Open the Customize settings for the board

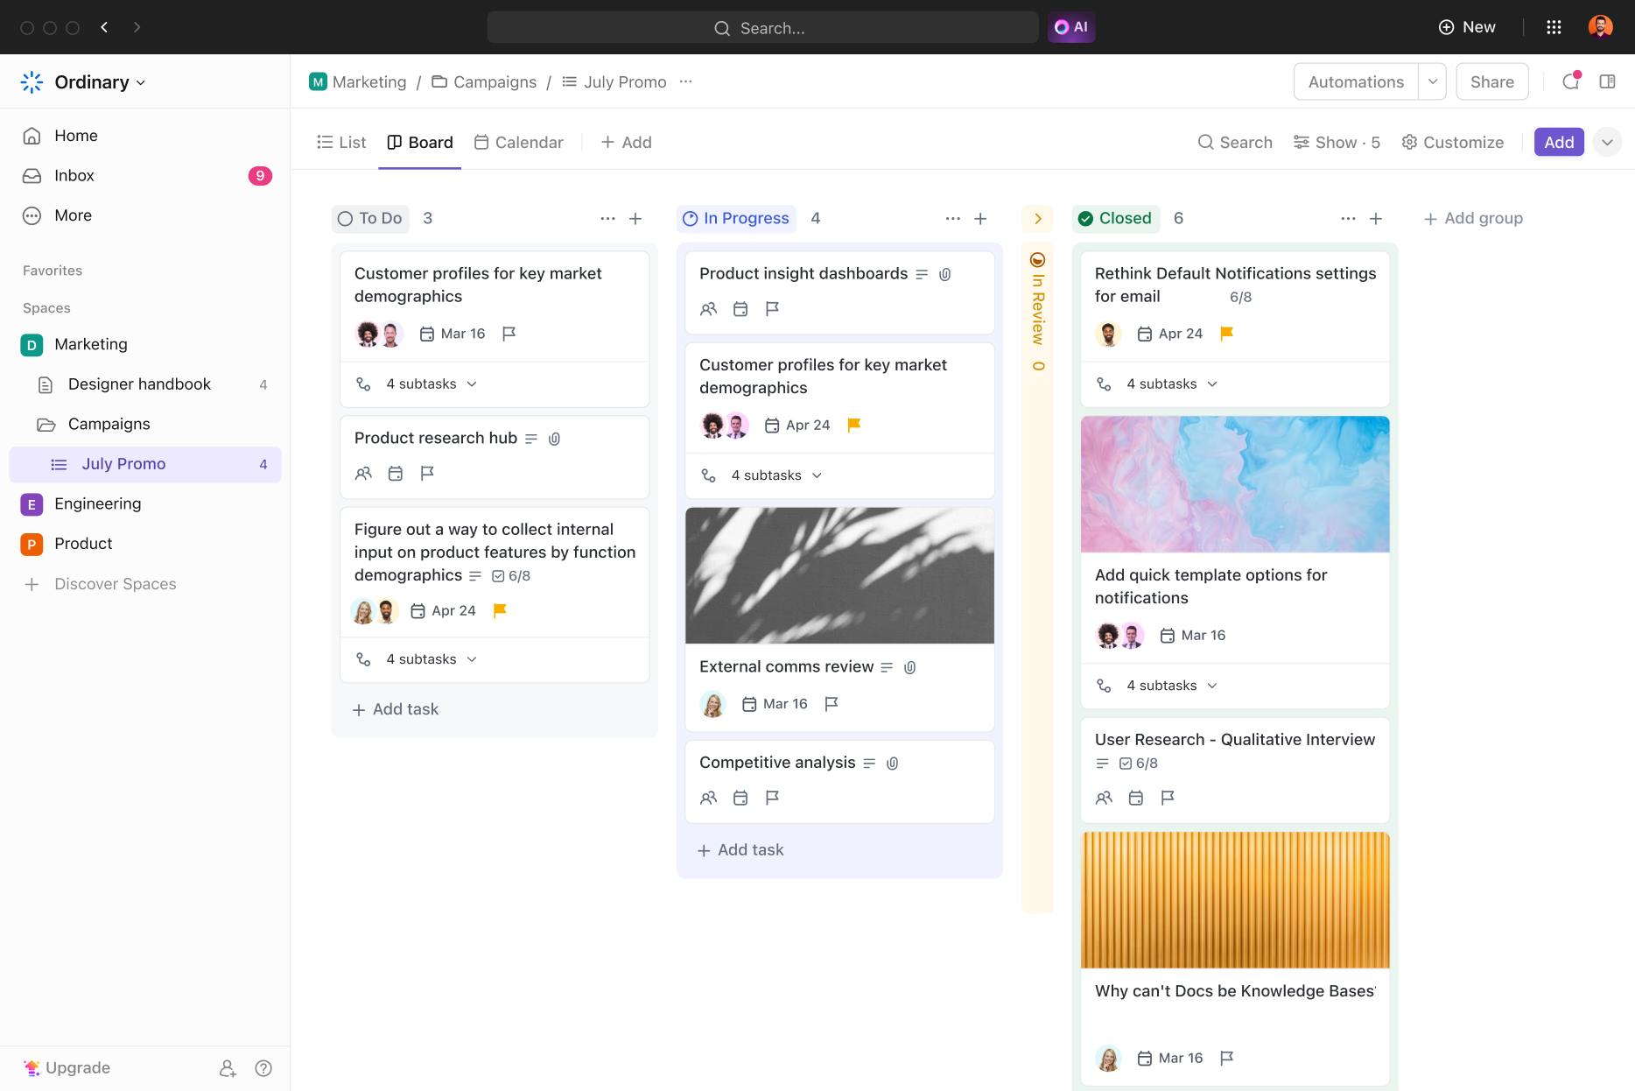point(1452,142)
